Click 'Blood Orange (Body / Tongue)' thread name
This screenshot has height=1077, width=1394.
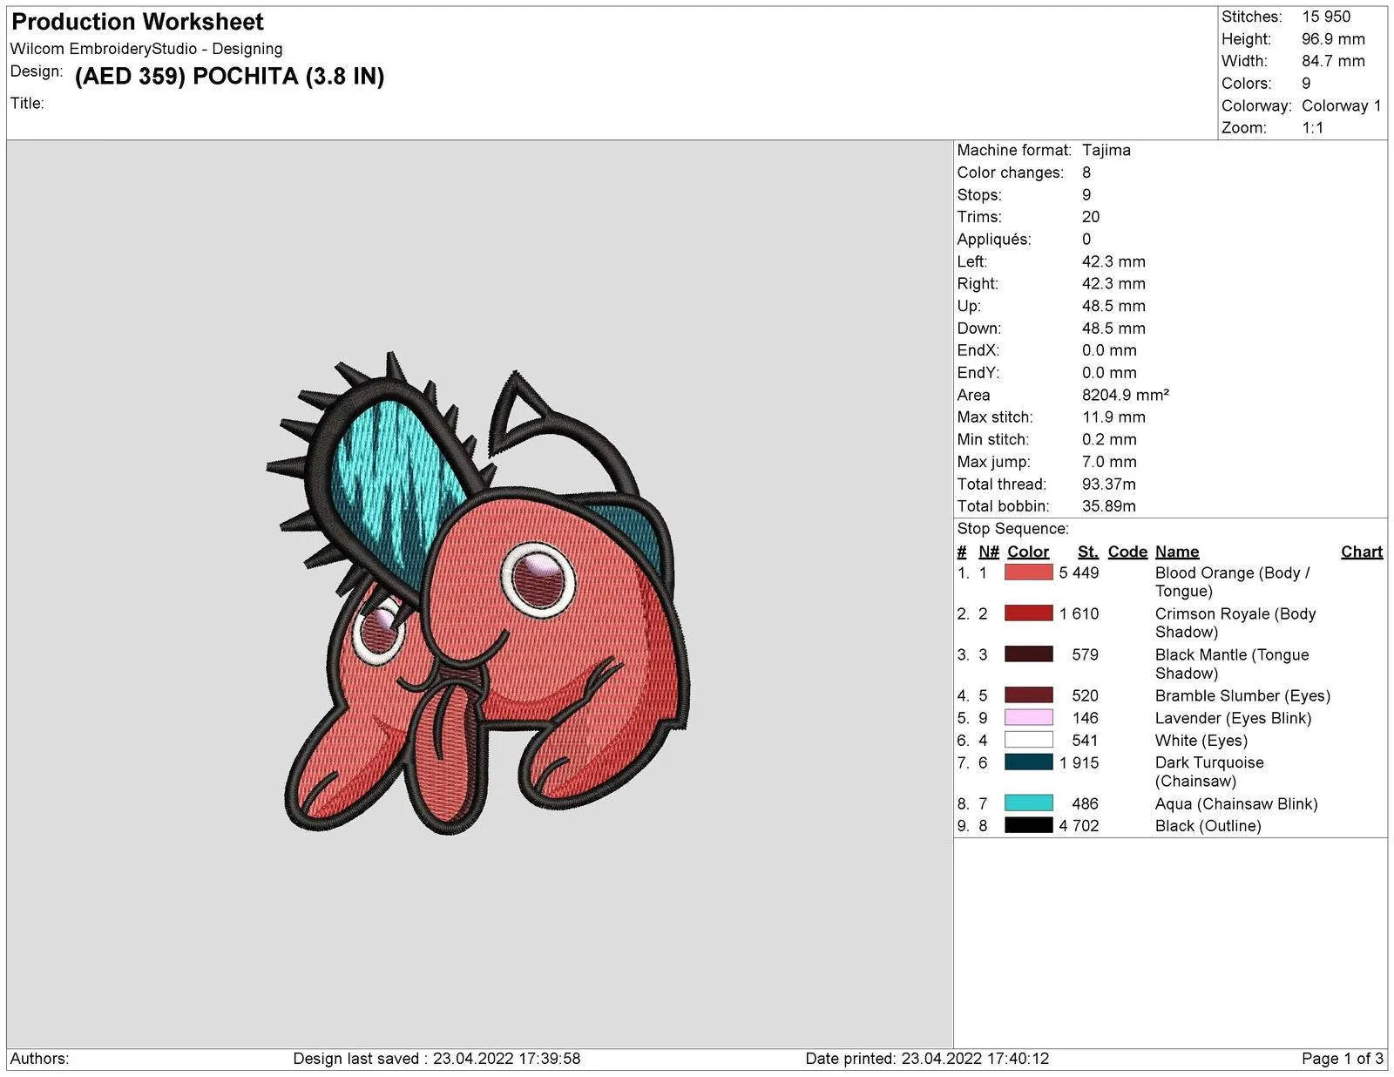coord(1232,582)
